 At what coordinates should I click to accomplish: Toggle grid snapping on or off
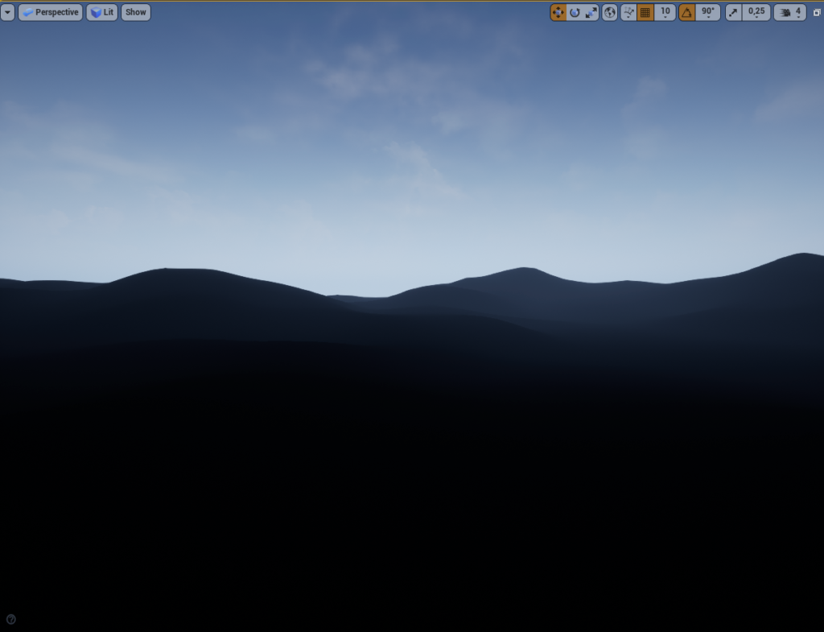tap(645, 12)
